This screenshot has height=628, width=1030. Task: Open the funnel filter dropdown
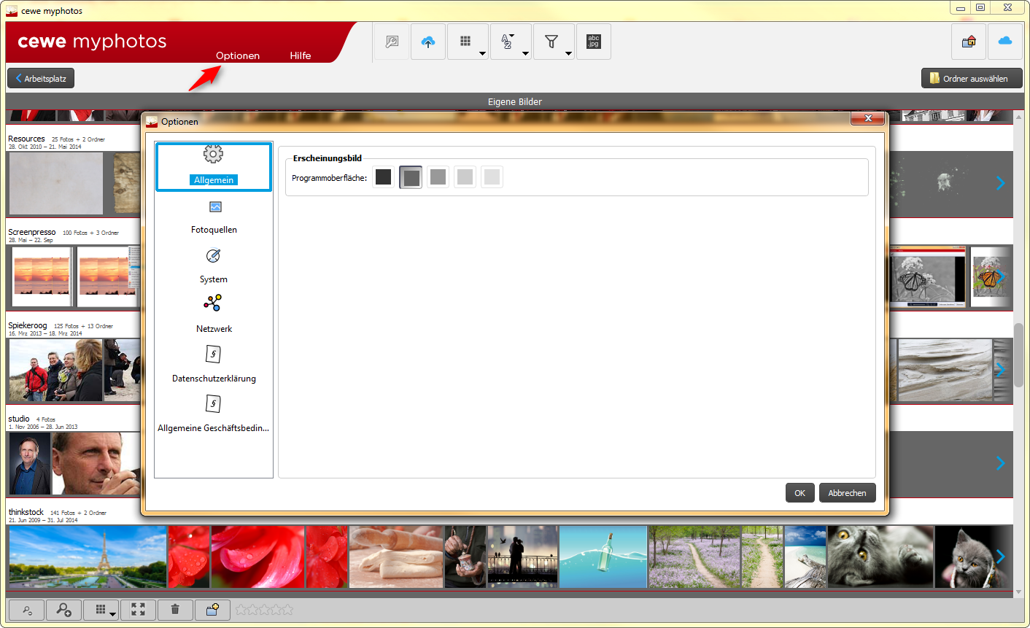point(554,42)
